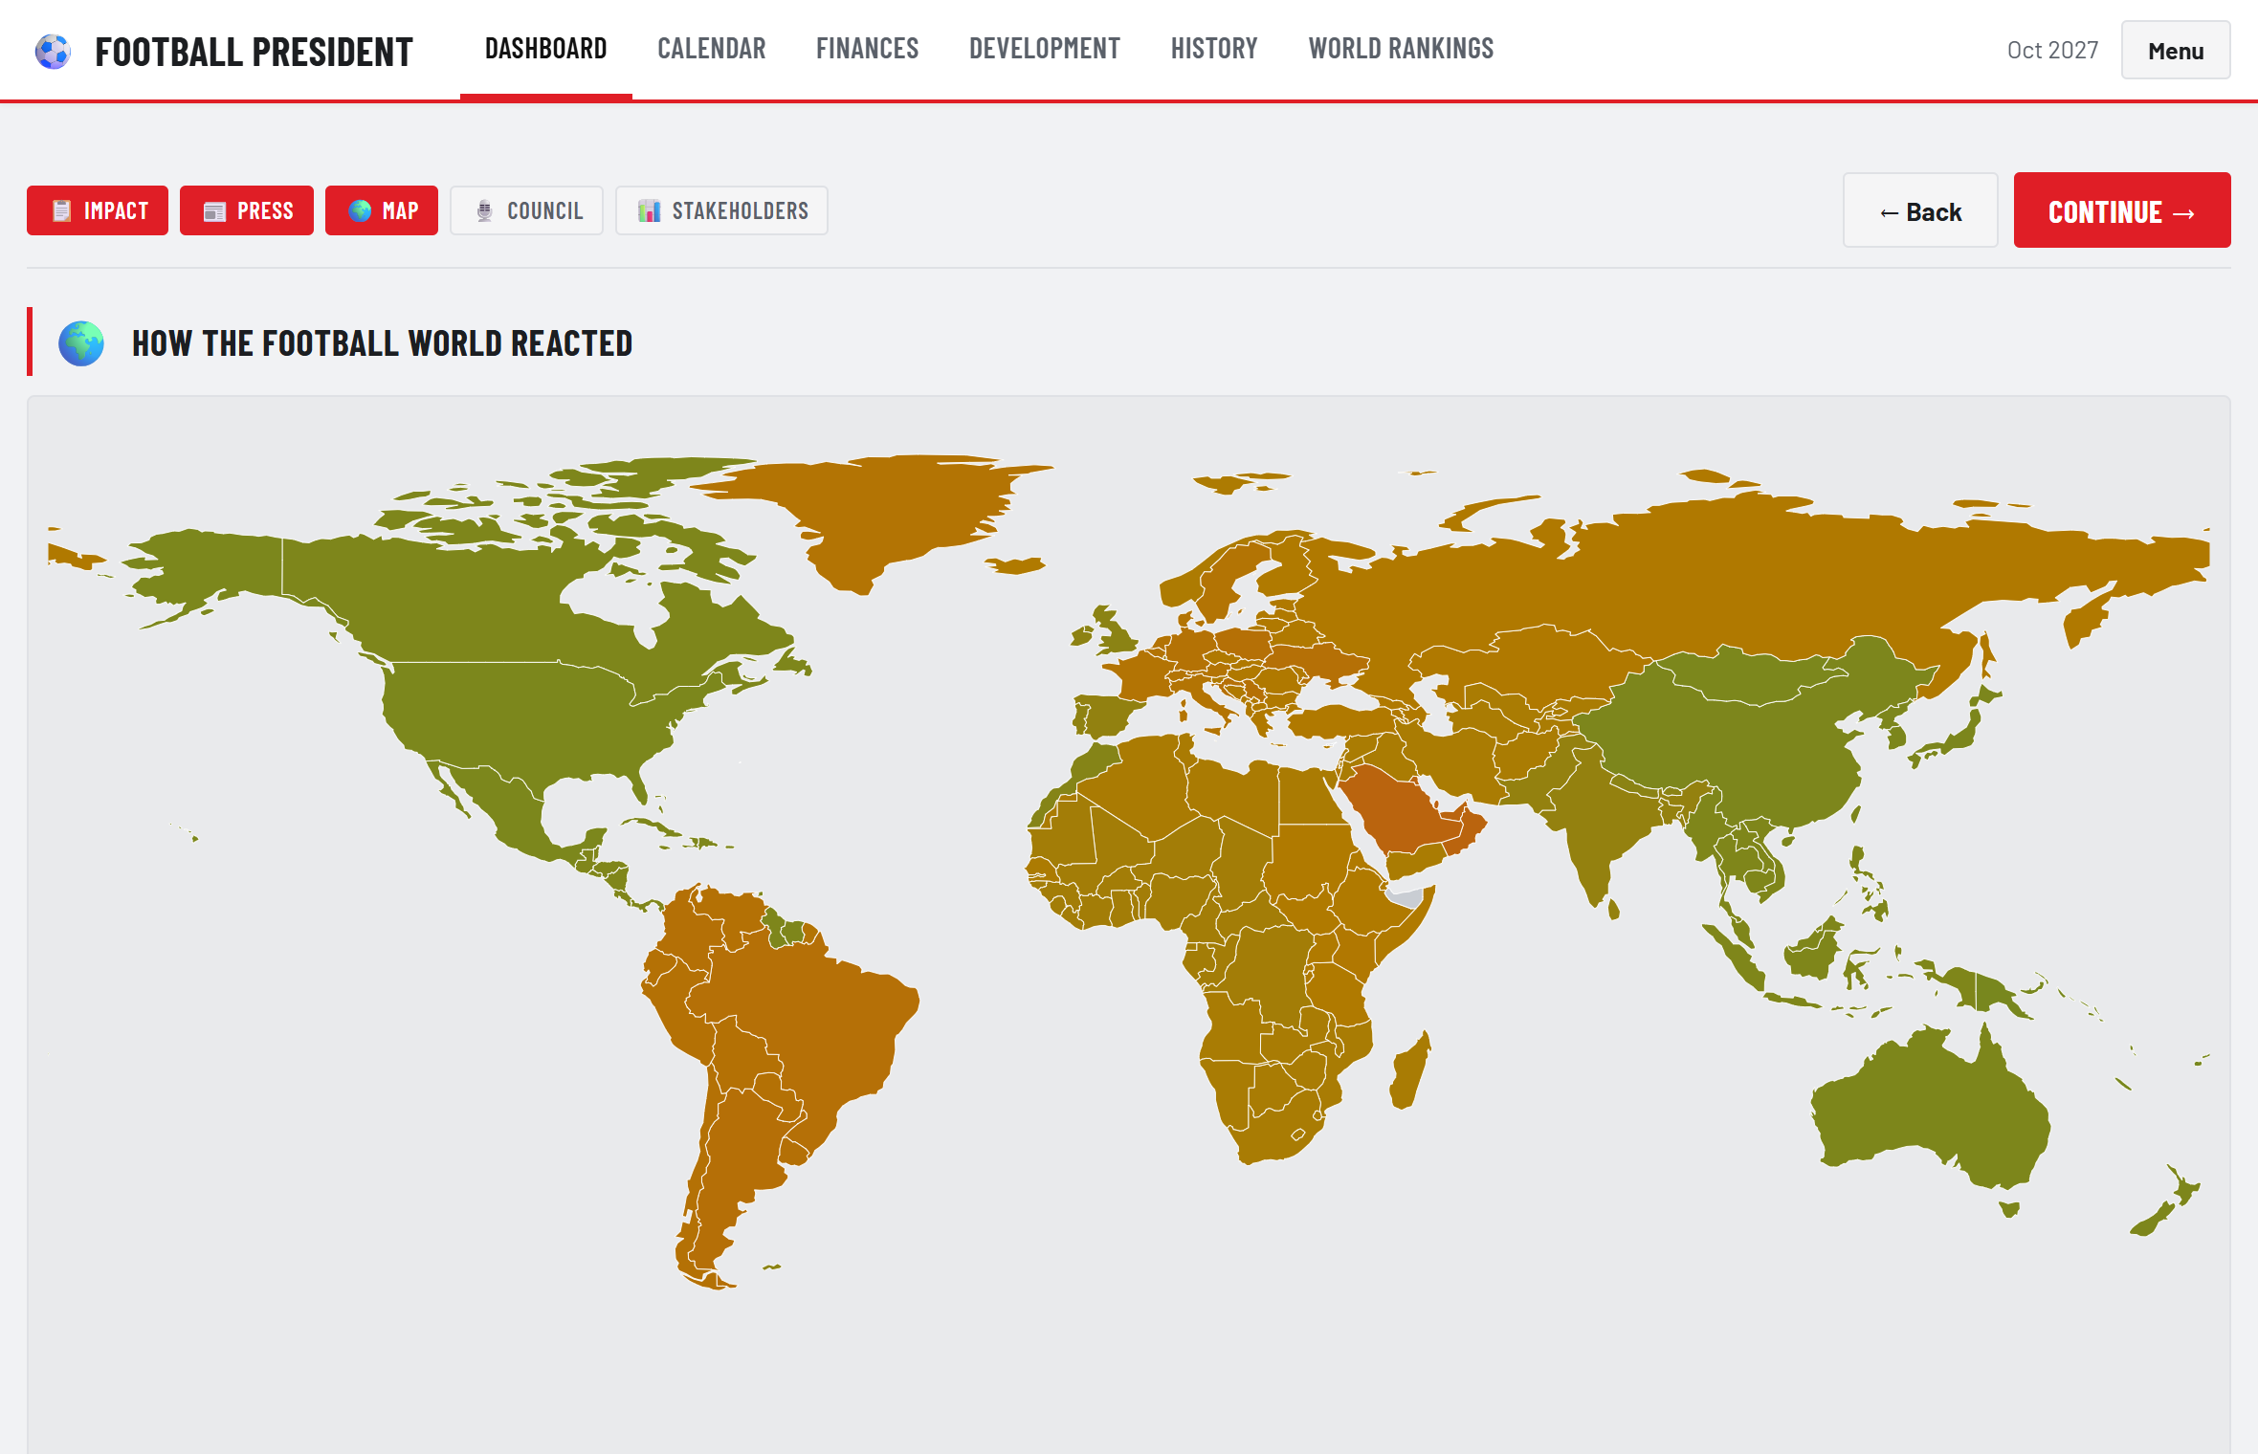Click the Football President title text
Image resolution: width=2258 pixels, height=1454 pixels.
pyautogui.click(x=254, y=52)
